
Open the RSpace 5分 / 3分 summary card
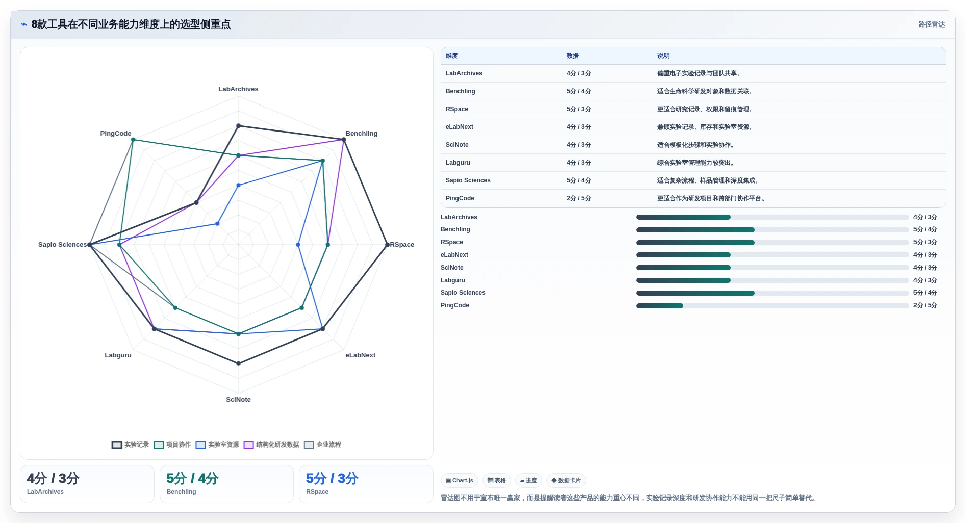pyautogui.click(x=366, y=484)
